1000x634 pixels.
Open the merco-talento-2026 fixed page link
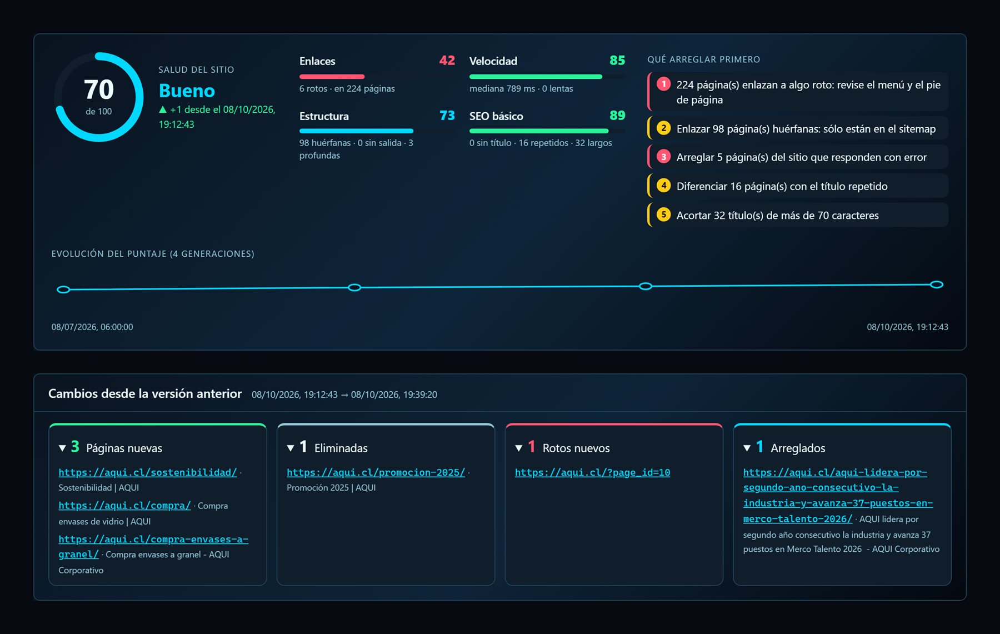click(x=838, y=496)
